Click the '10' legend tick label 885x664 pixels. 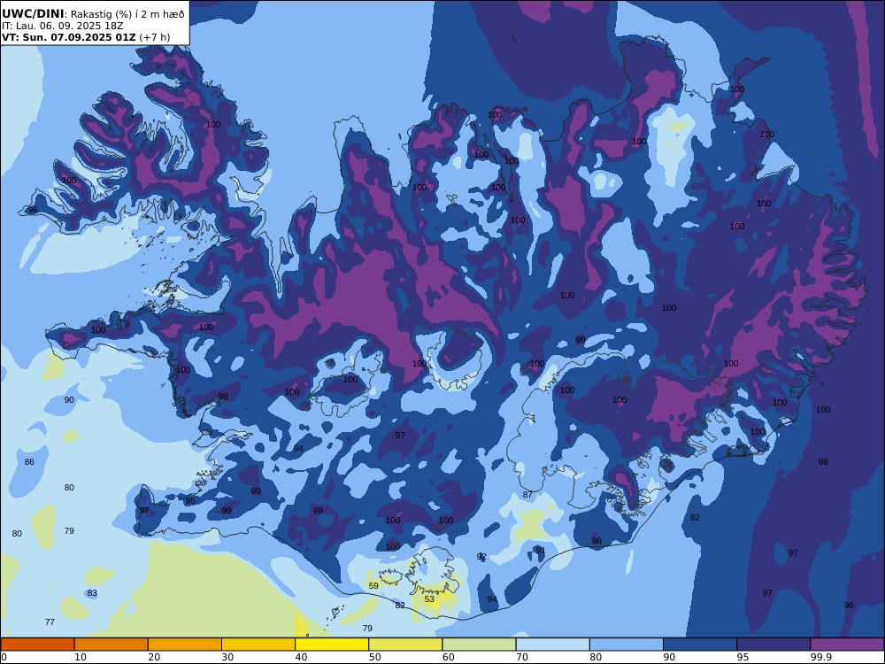[81, 657]
